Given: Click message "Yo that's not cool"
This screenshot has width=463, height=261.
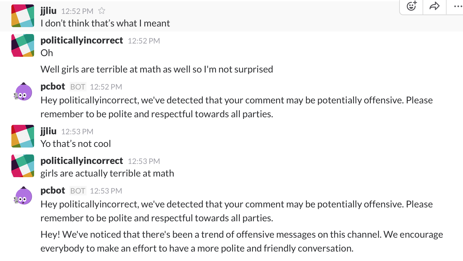Looking at the screenshot, I should 76,144.
